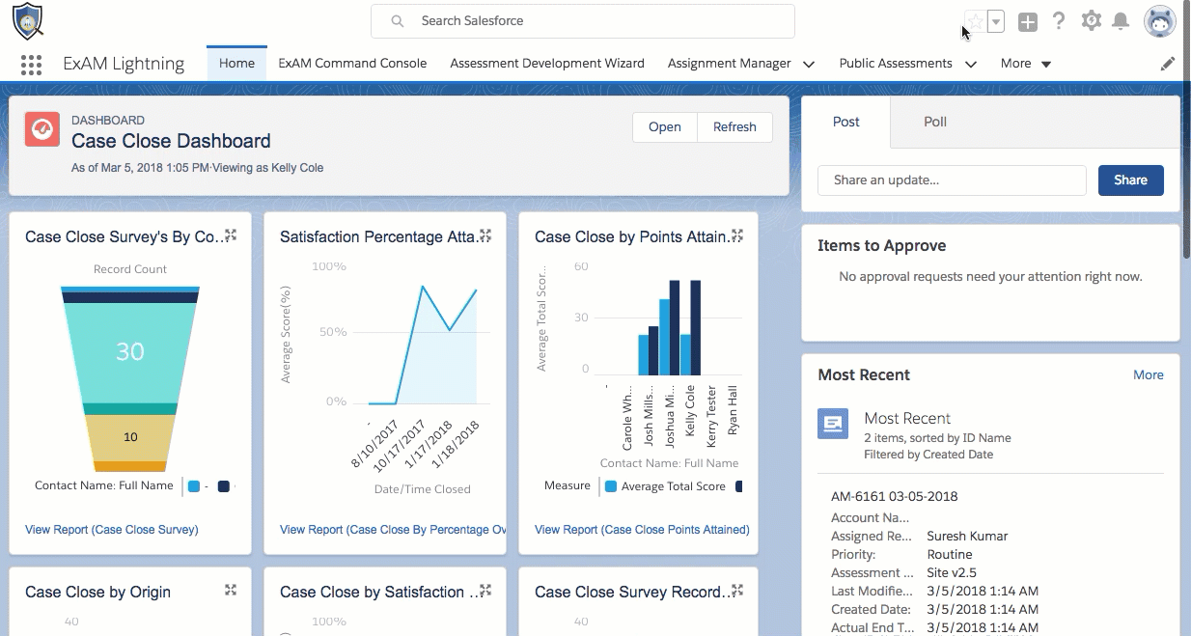Open View Report (Case Close Points Attained) link

pyautogui.click(x=642, y=529)
